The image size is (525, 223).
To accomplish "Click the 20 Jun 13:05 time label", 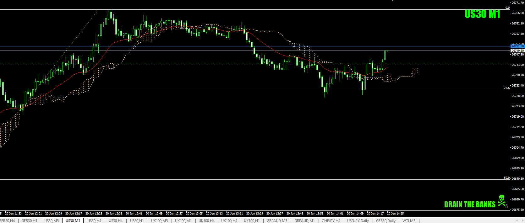I will pos(194,214).
